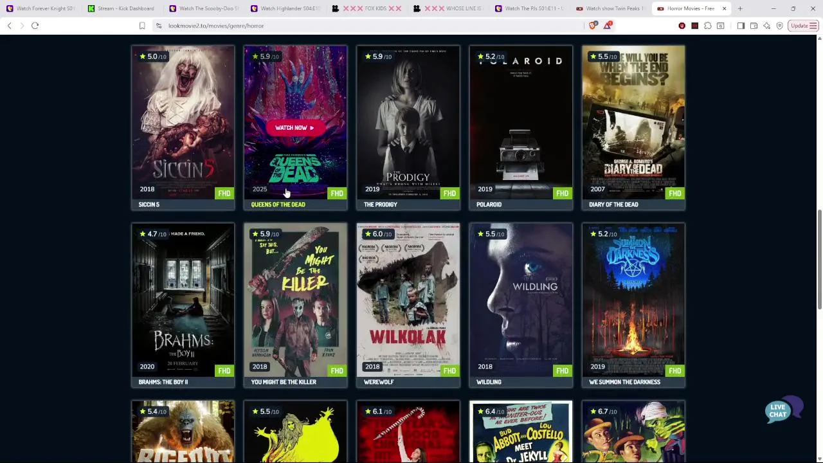Open the Wildling movie poster

pos(521,300)
